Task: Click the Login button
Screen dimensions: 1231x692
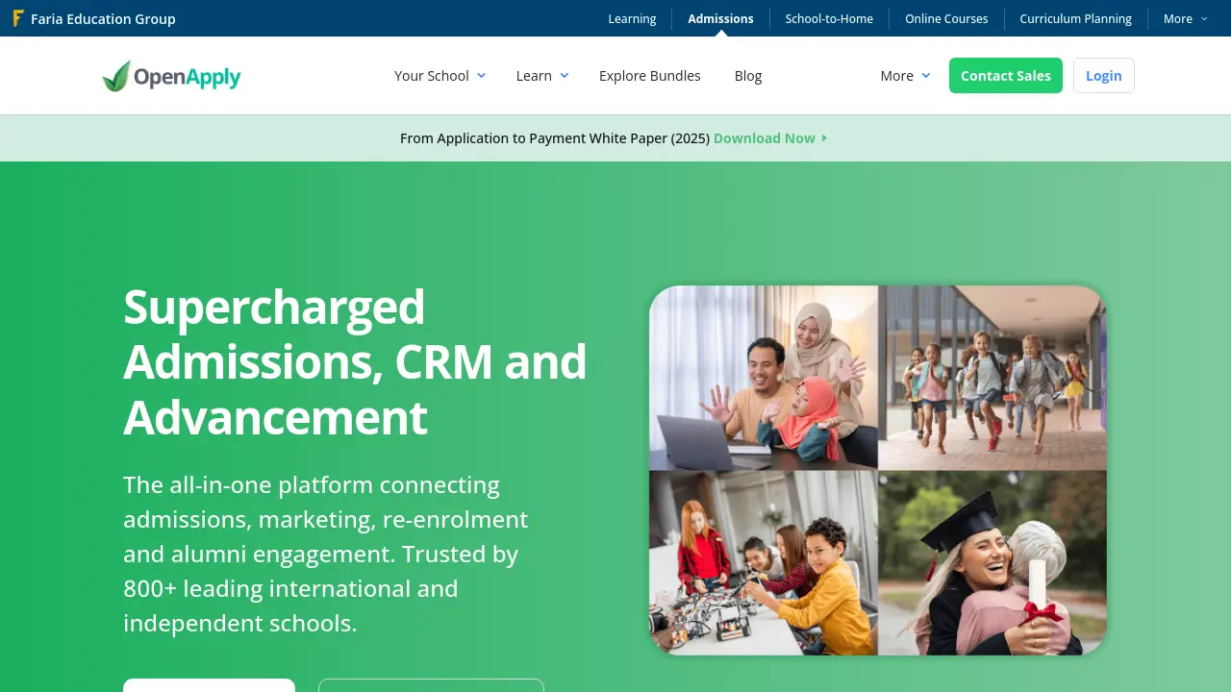Action: (x=1103, y=75)
